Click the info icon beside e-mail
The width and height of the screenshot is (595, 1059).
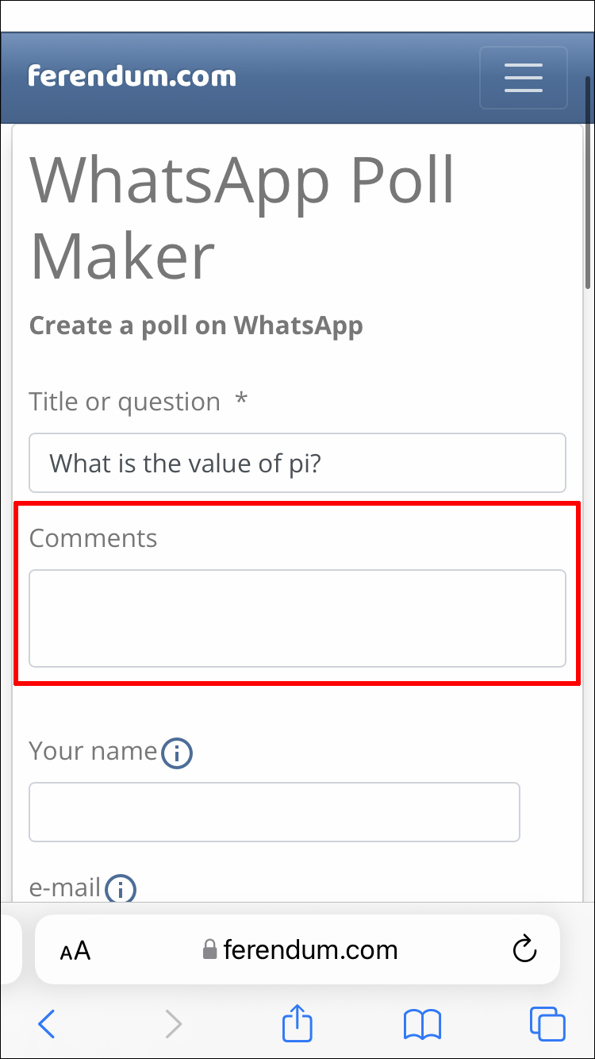(x=121, y=889)
